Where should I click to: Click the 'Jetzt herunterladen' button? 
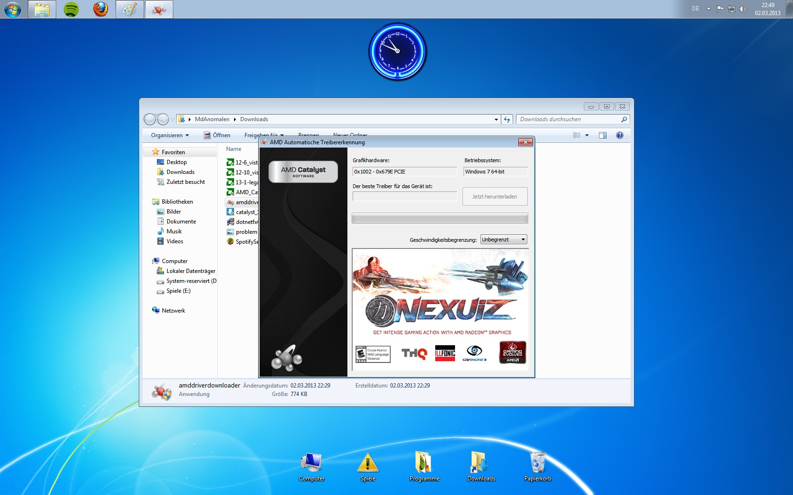pyautogui.click(x=495, y=197)
